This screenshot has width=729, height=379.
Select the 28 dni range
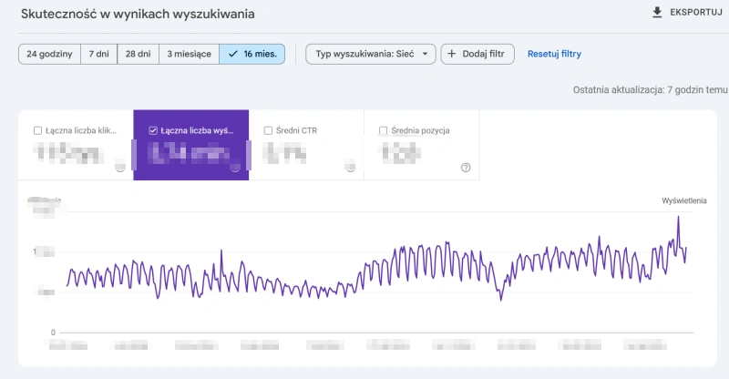139,54
